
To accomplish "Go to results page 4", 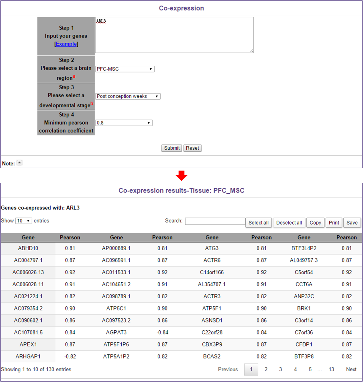I will click(295, 369).
